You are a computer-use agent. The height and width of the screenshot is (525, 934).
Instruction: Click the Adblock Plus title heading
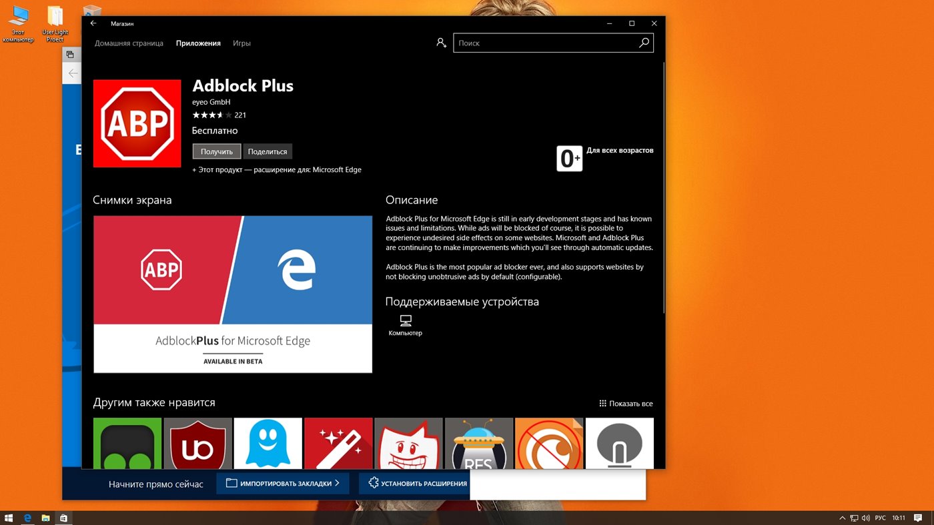[243, 85]
